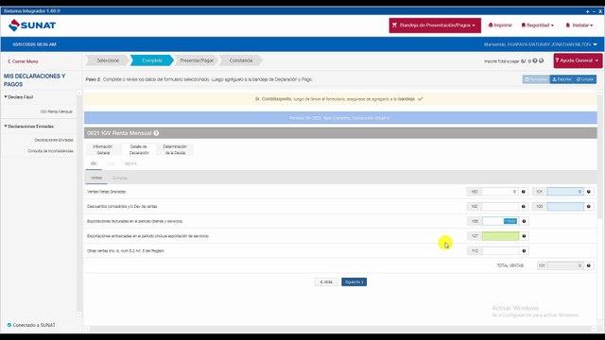Viewport: 605px width, 340px height.
Task: Switch to Información General tab
Action: (x=103, y=149)
